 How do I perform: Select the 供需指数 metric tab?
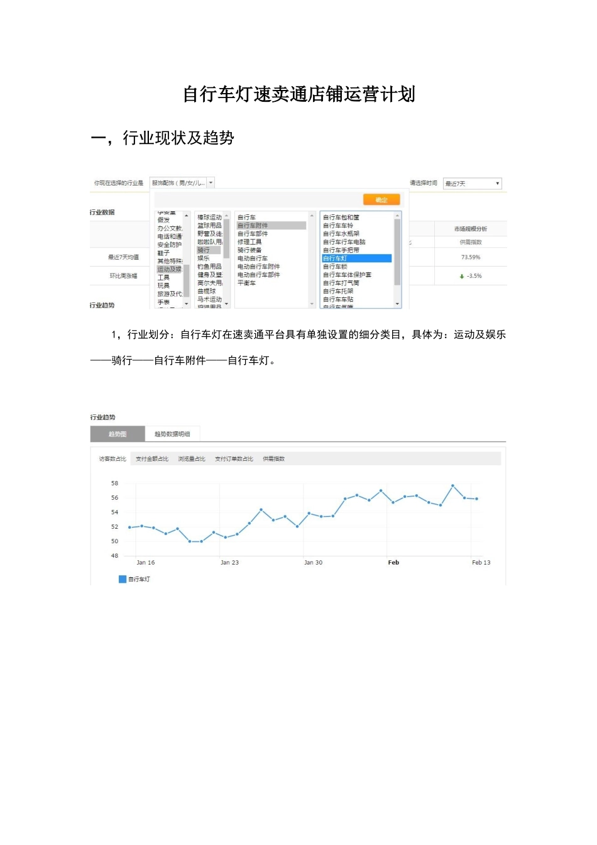tap(273, 459)
